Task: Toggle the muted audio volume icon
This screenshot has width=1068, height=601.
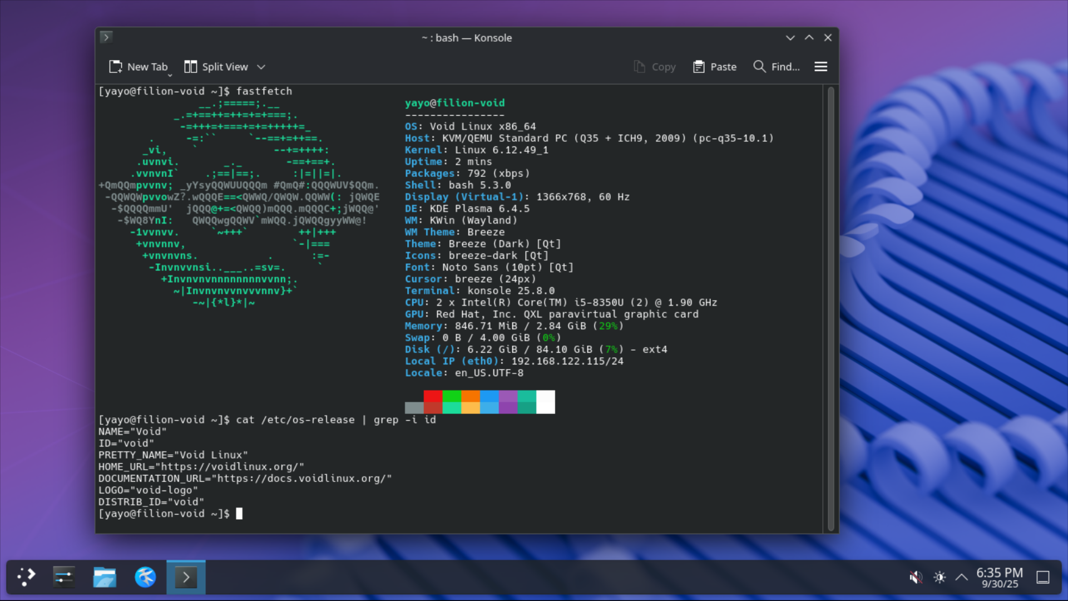Action: [916, 577]
